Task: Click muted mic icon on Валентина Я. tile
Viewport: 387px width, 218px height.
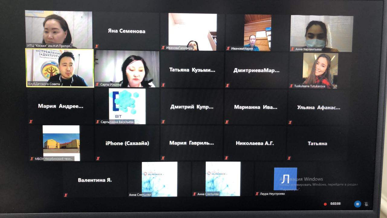Action: (x=66, y=195)
